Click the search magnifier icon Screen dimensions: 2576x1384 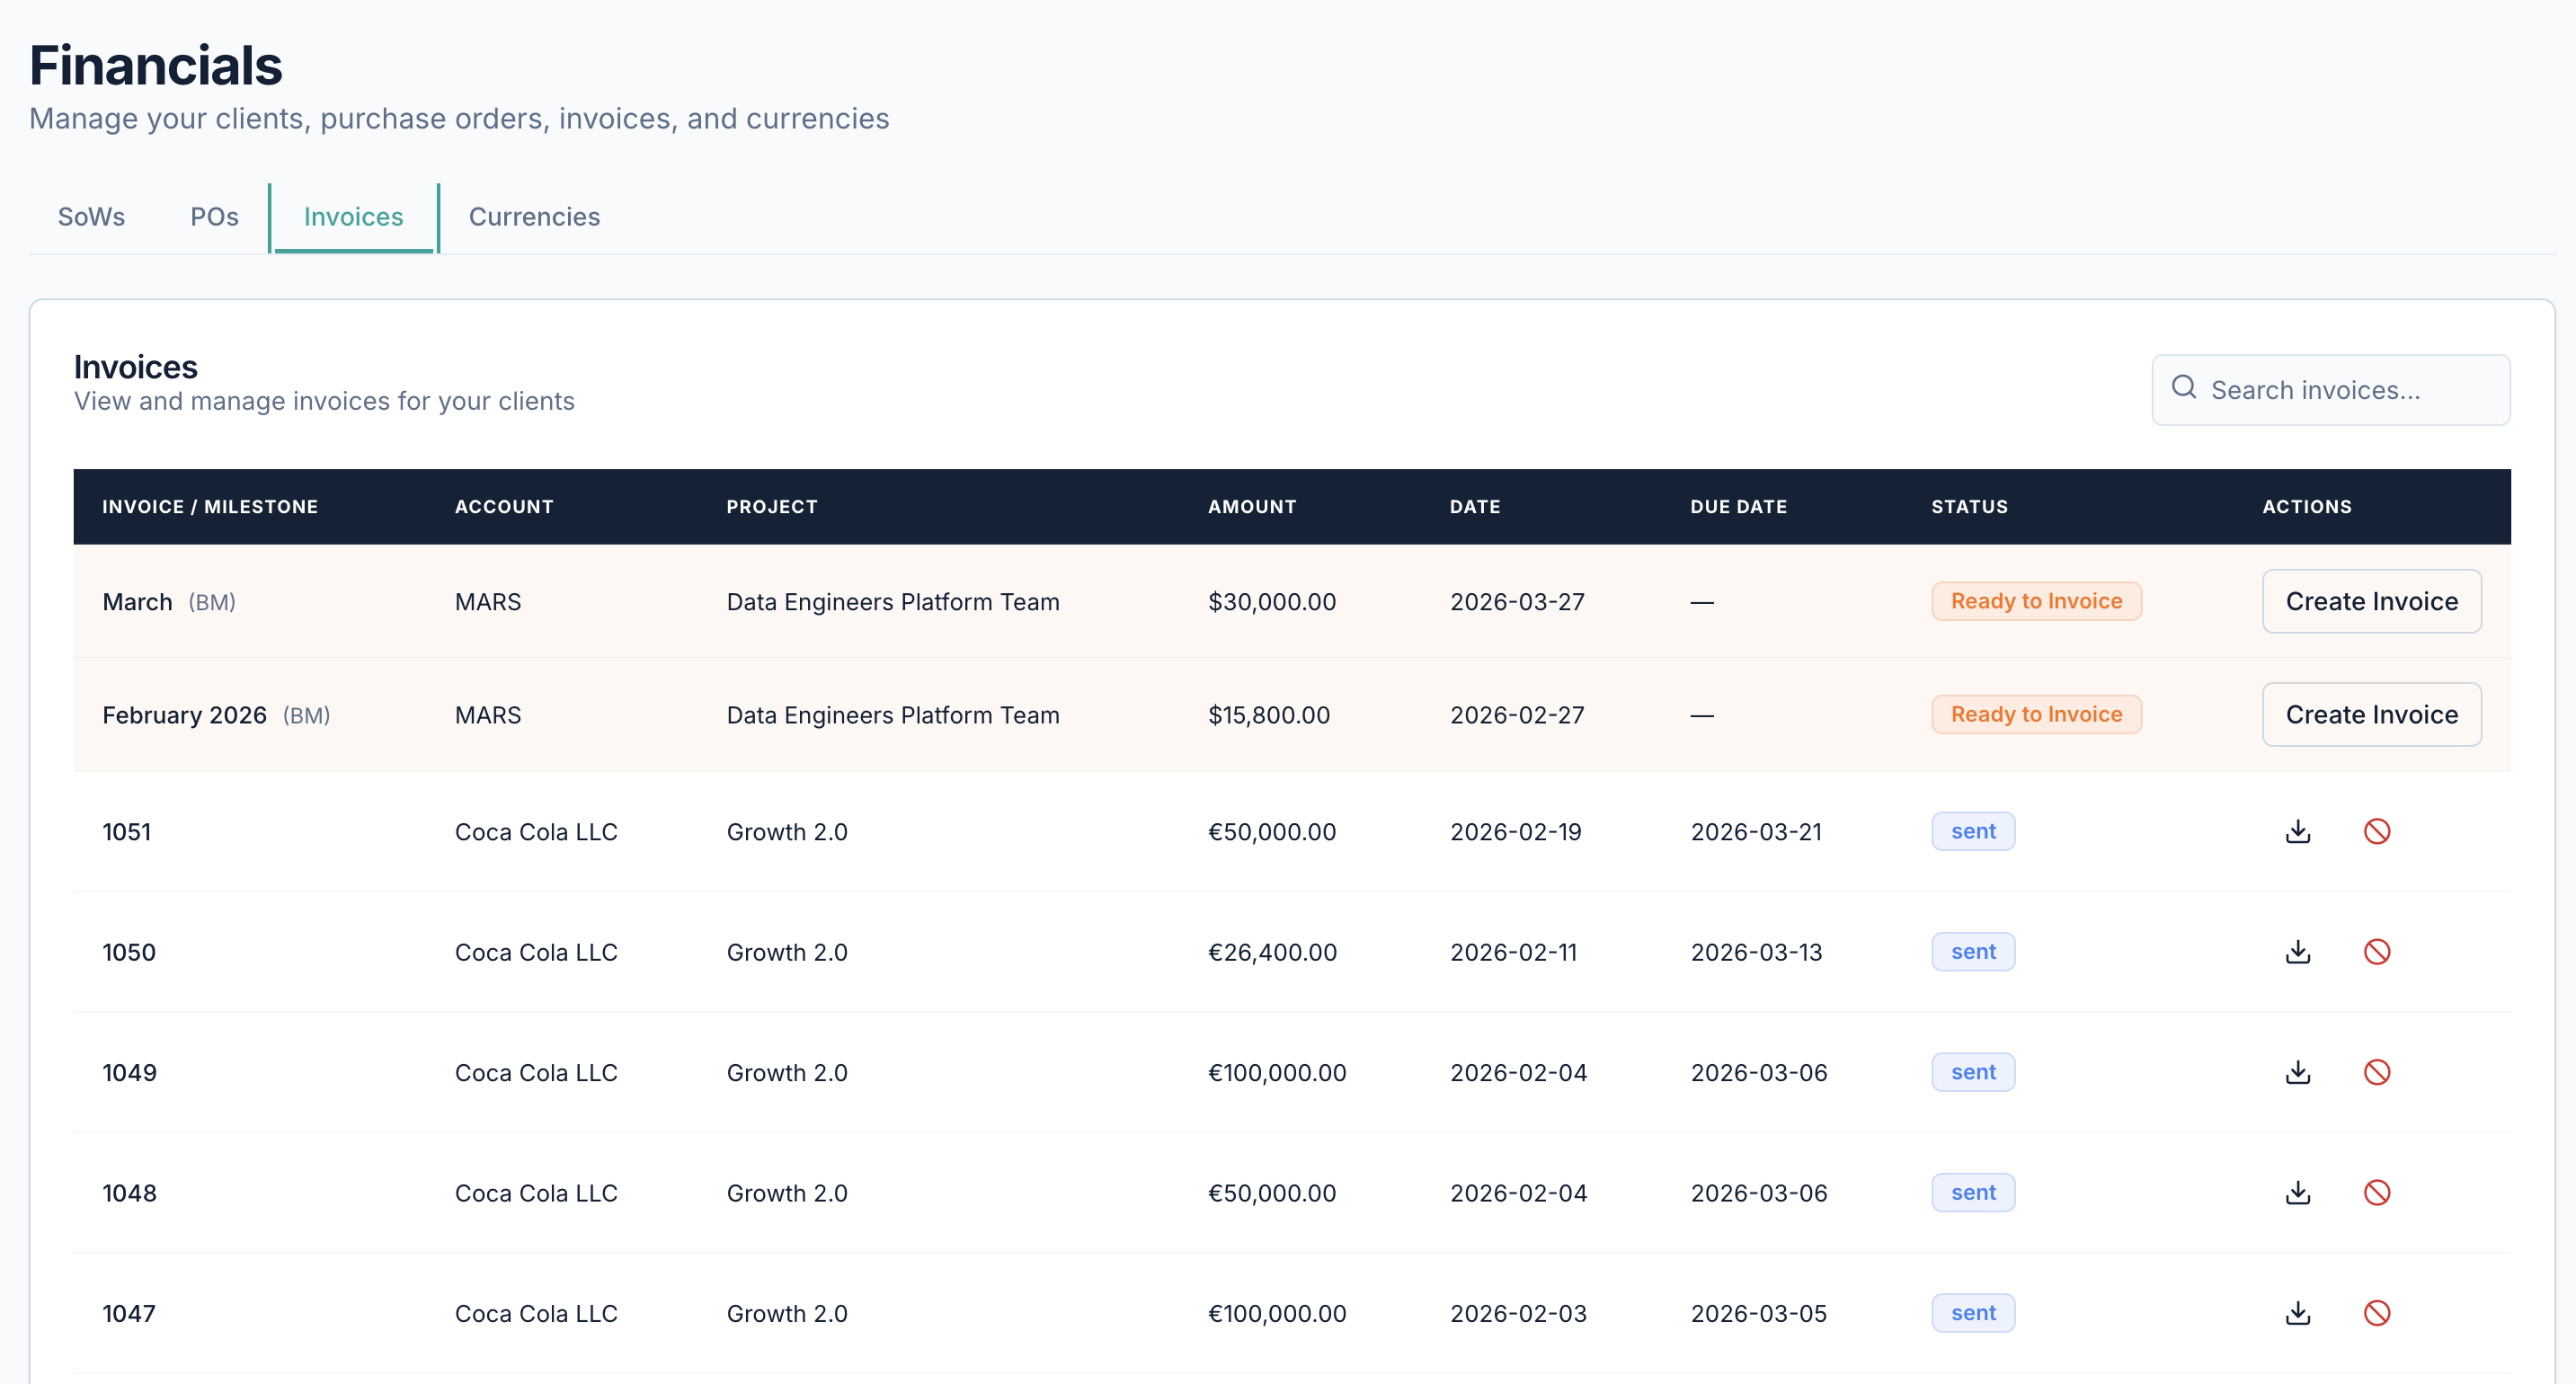pyautogui.click(x=2184, y=387)
